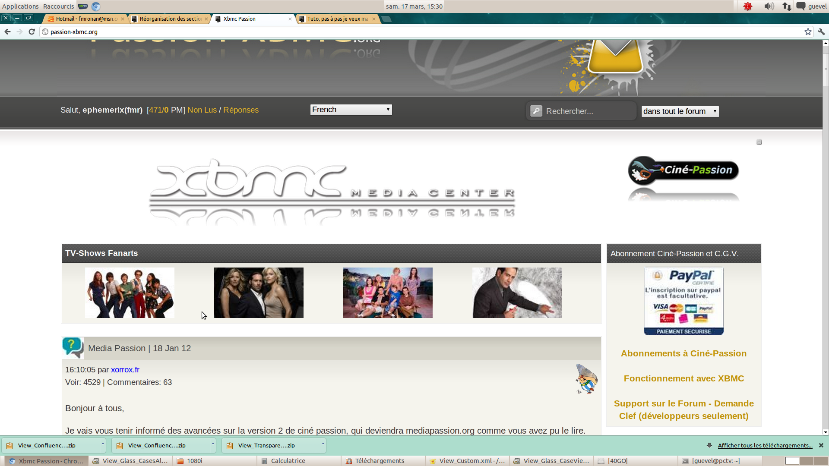Close the Tuto pas à pas tab
829x466 pixels.
(x=374, y=19)
